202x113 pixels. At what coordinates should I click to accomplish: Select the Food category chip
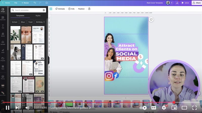pos(30,22)
